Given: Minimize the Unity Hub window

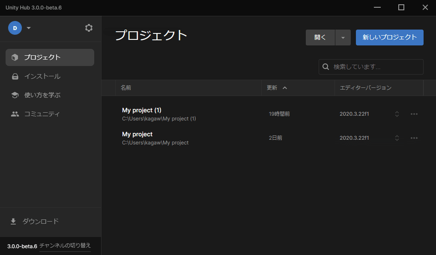Looking at the screenshot, I should tap(377, 8).
